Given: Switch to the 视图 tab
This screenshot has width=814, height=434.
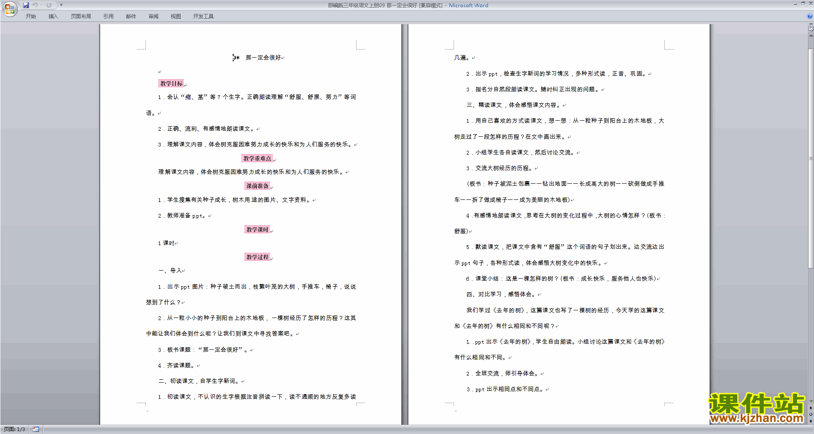Looking at the screenshot, I should click(x=176, y=17).
